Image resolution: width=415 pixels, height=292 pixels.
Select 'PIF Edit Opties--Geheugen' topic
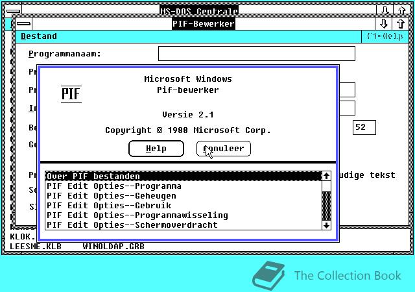click(184, 196)
